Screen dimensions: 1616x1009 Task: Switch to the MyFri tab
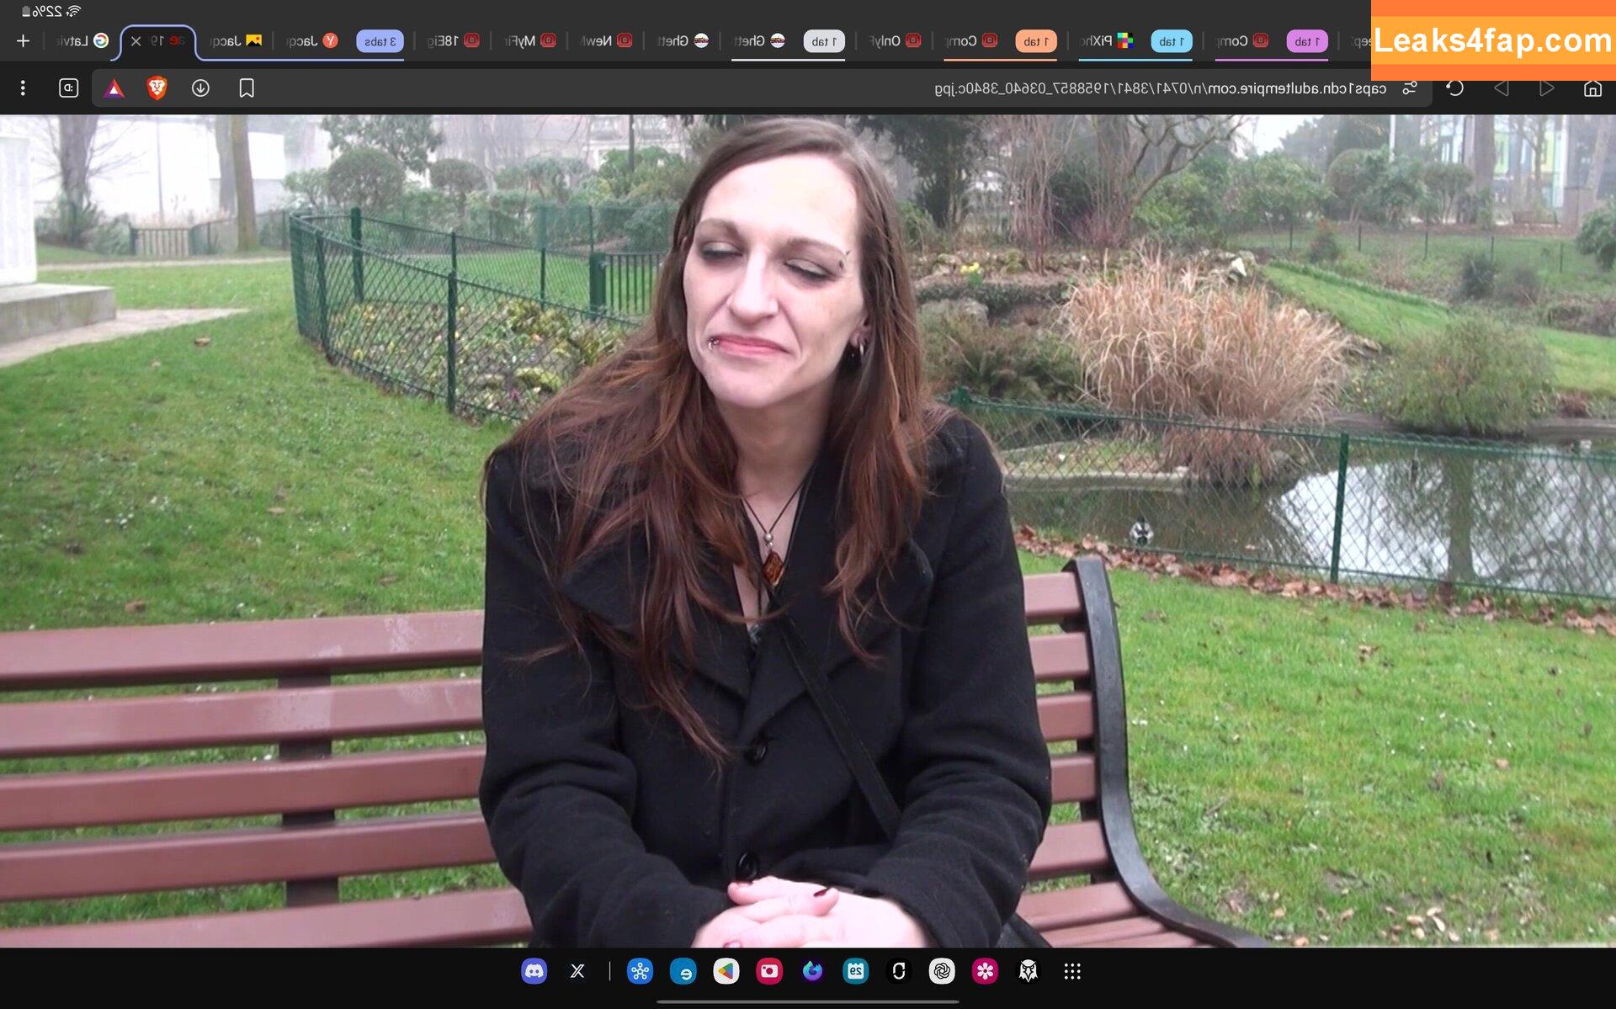point(529,40)
